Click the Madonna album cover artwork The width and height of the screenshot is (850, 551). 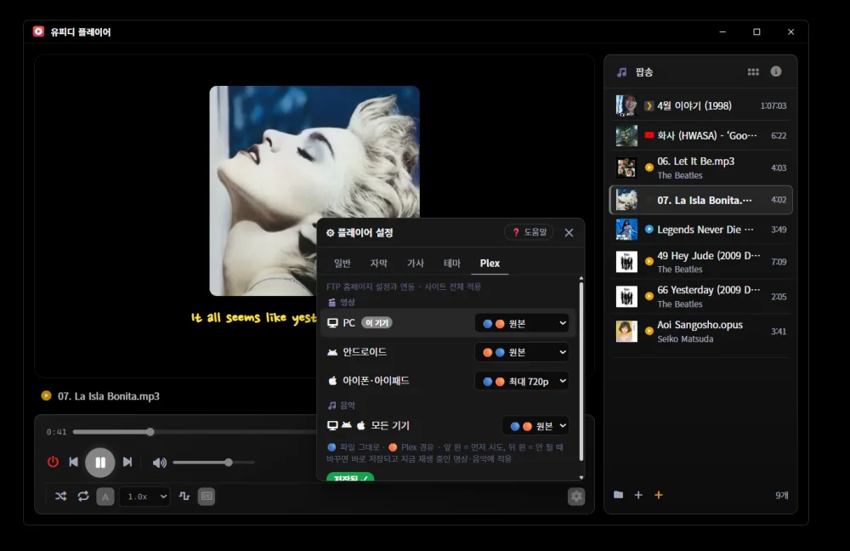tap(314, 191)
